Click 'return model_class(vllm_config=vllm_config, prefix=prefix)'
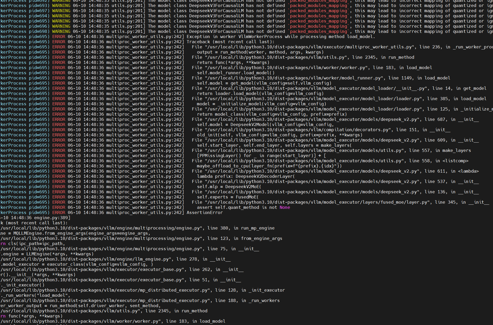Image resolution: width=493 pixels, height=325 pixels. (272, 114)
